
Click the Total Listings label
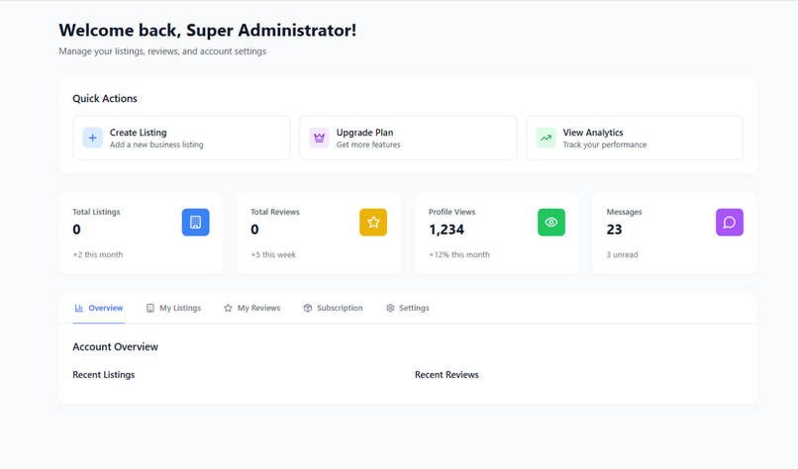click(x=96, y=212)
